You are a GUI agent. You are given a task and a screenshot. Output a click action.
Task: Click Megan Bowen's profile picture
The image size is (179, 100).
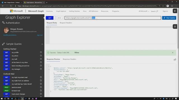6,30
